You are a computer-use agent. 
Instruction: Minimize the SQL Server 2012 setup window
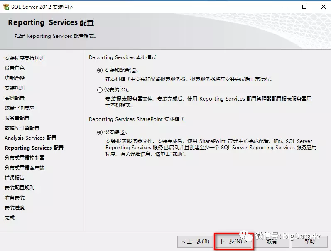click(x=286, y=7)
